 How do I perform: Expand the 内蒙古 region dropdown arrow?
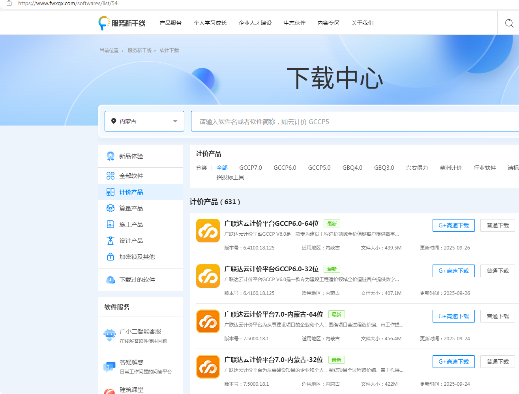[x=175, y=121]
